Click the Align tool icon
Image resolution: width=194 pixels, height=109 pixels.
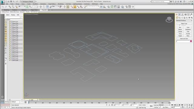104,7
